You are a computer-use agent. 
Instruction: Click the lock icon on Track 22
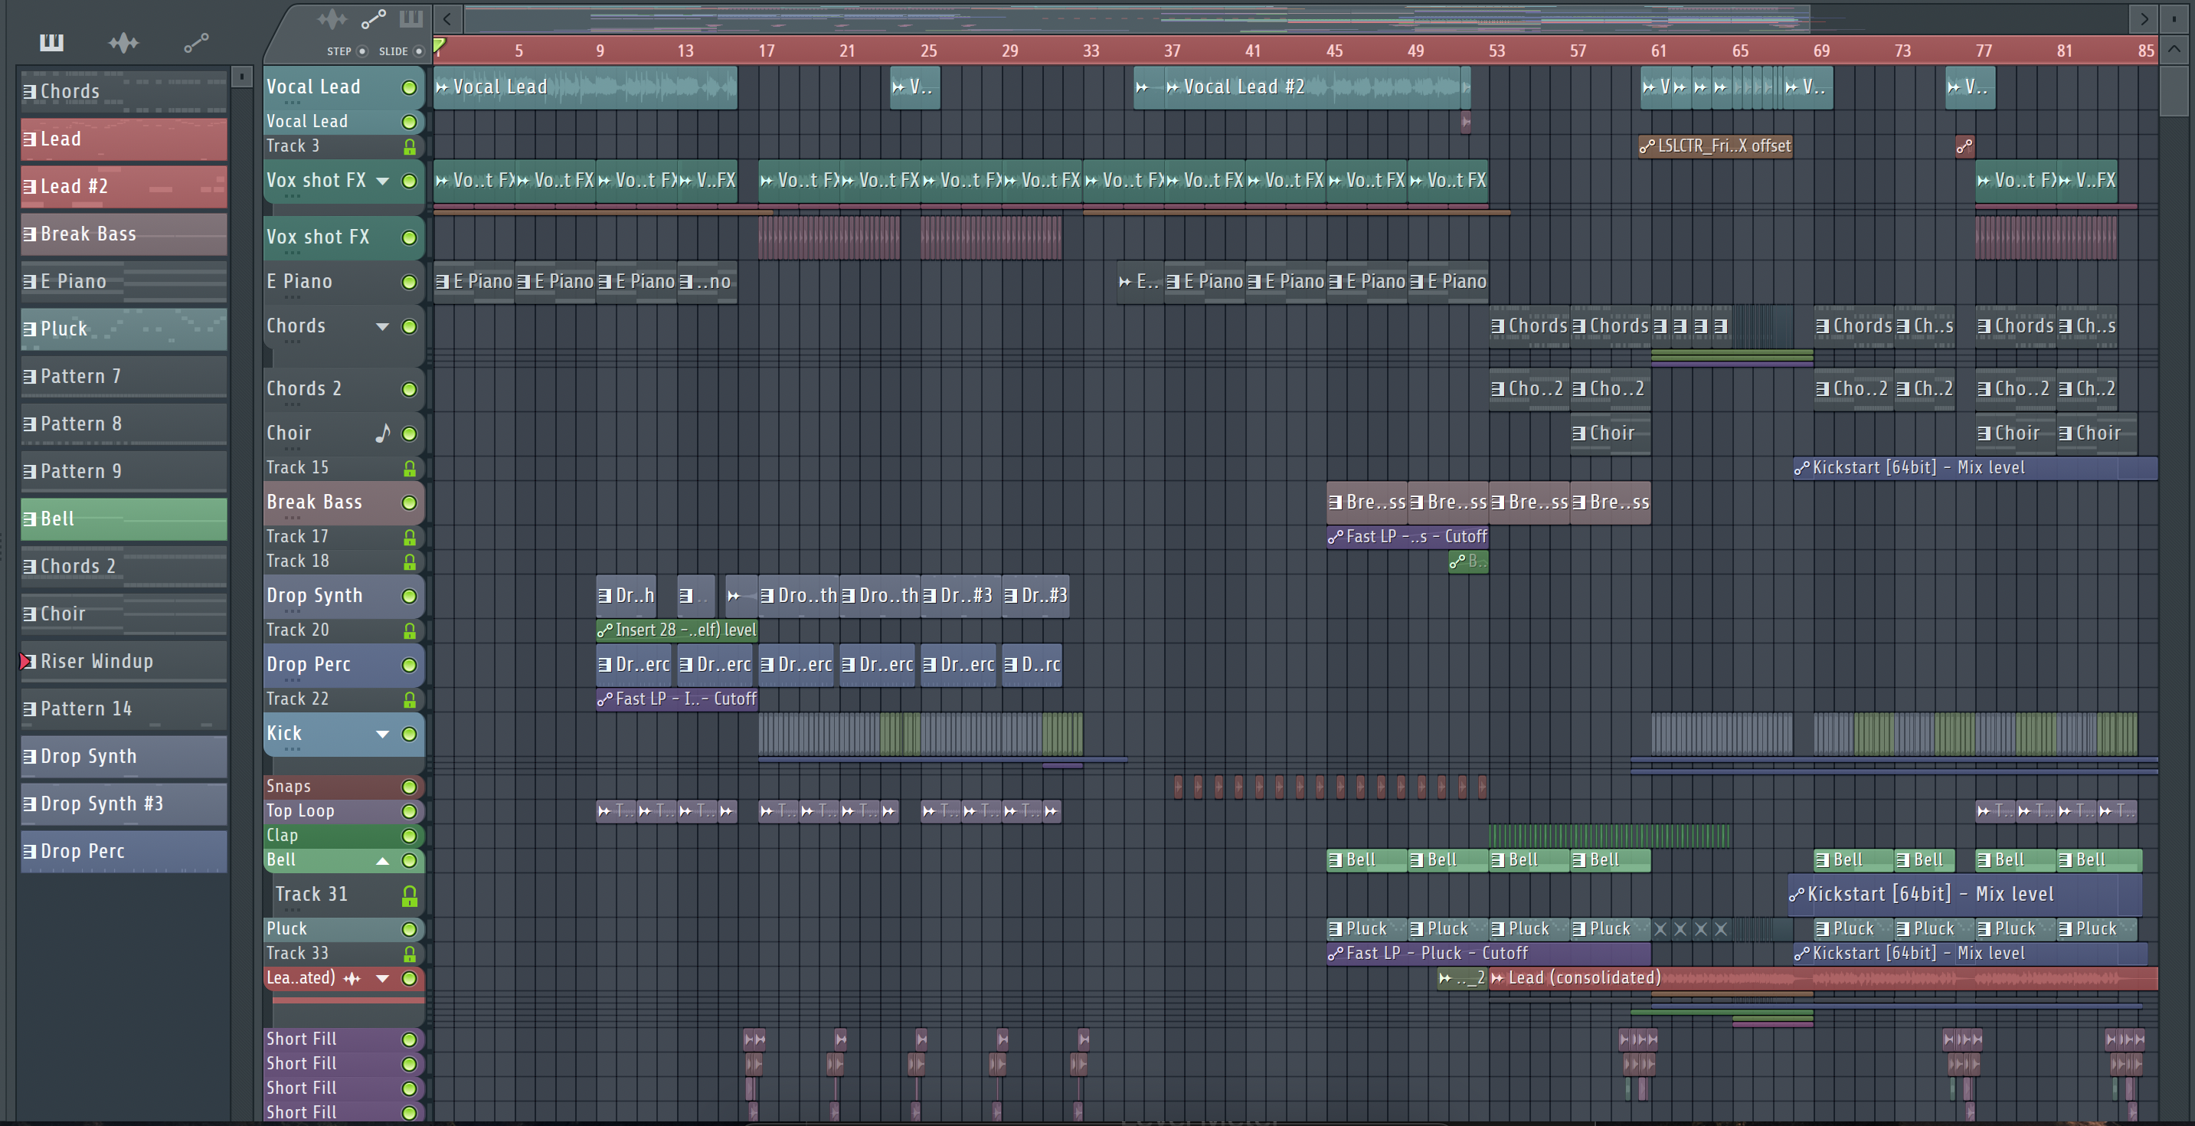click(409, 700)
